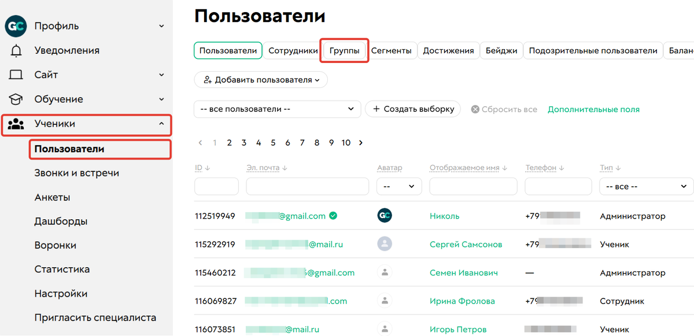Collapse the Ученики section via its chevron
694x336 pixels.
tap(161, 123)
